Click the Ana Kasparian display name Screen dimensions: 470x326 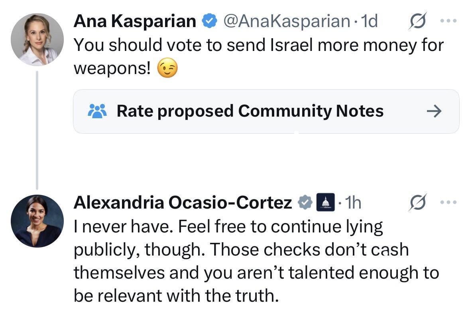click(x=135, y=21)
